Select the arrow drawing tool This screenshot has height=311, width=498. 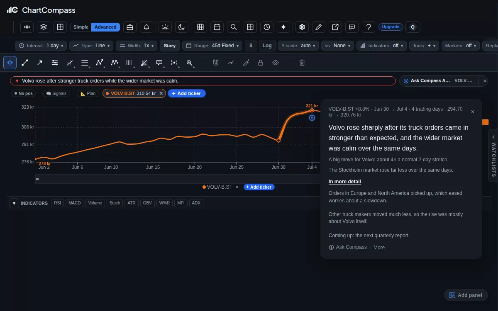[40, 63]
